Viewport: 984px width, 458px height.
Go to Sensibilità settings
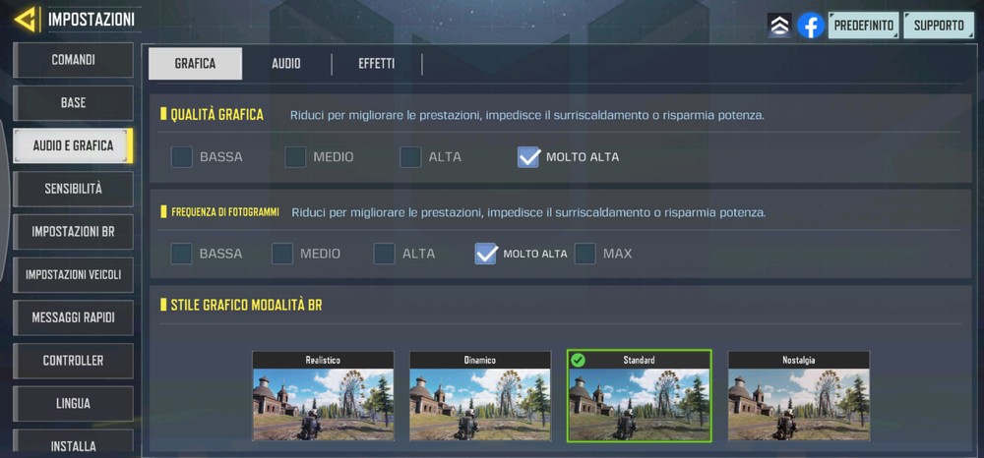coord(73,189)
